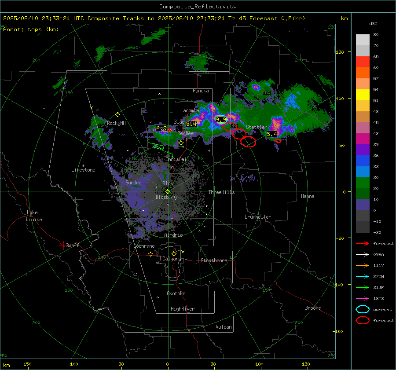This screenshot has height=370, width=396.
Task: Click the magenta swatch between 42 and 39 dBZ
Action: [363, 139]
